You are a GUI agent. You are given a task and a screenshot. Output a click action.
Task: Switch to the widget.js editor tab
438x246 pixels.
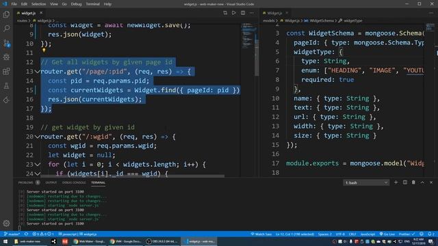pyautogui.click(x=28, y=13)
